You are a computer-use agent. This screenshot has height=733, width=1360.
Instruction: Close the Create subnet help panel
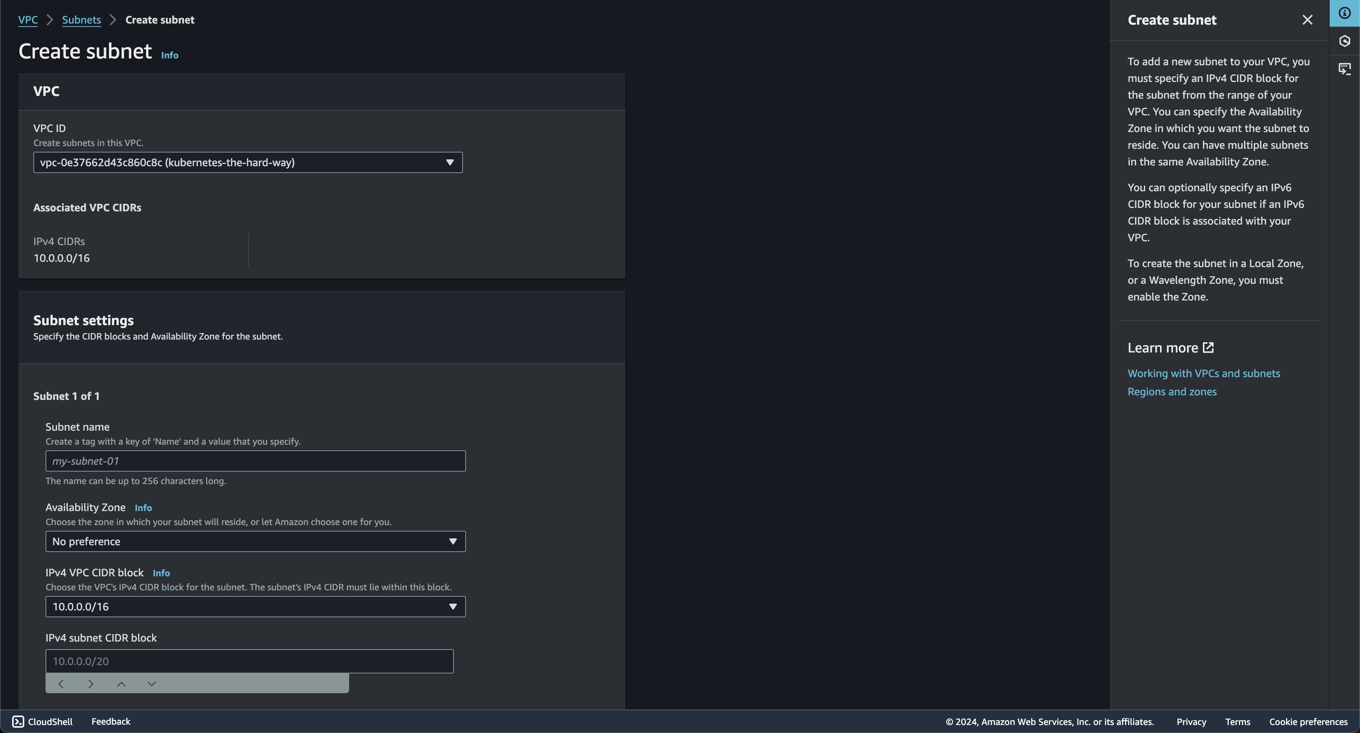(x=1307, y=20)
